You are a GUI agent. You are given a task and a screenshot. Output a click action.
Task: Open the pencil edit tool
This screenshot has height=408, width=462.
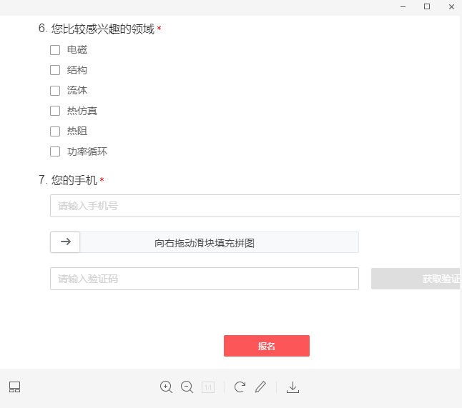(260, 387)
